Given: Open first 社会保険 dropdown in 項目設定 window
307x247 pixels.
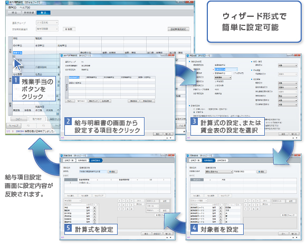Looking at the screenshot, I should click(287, 83).
